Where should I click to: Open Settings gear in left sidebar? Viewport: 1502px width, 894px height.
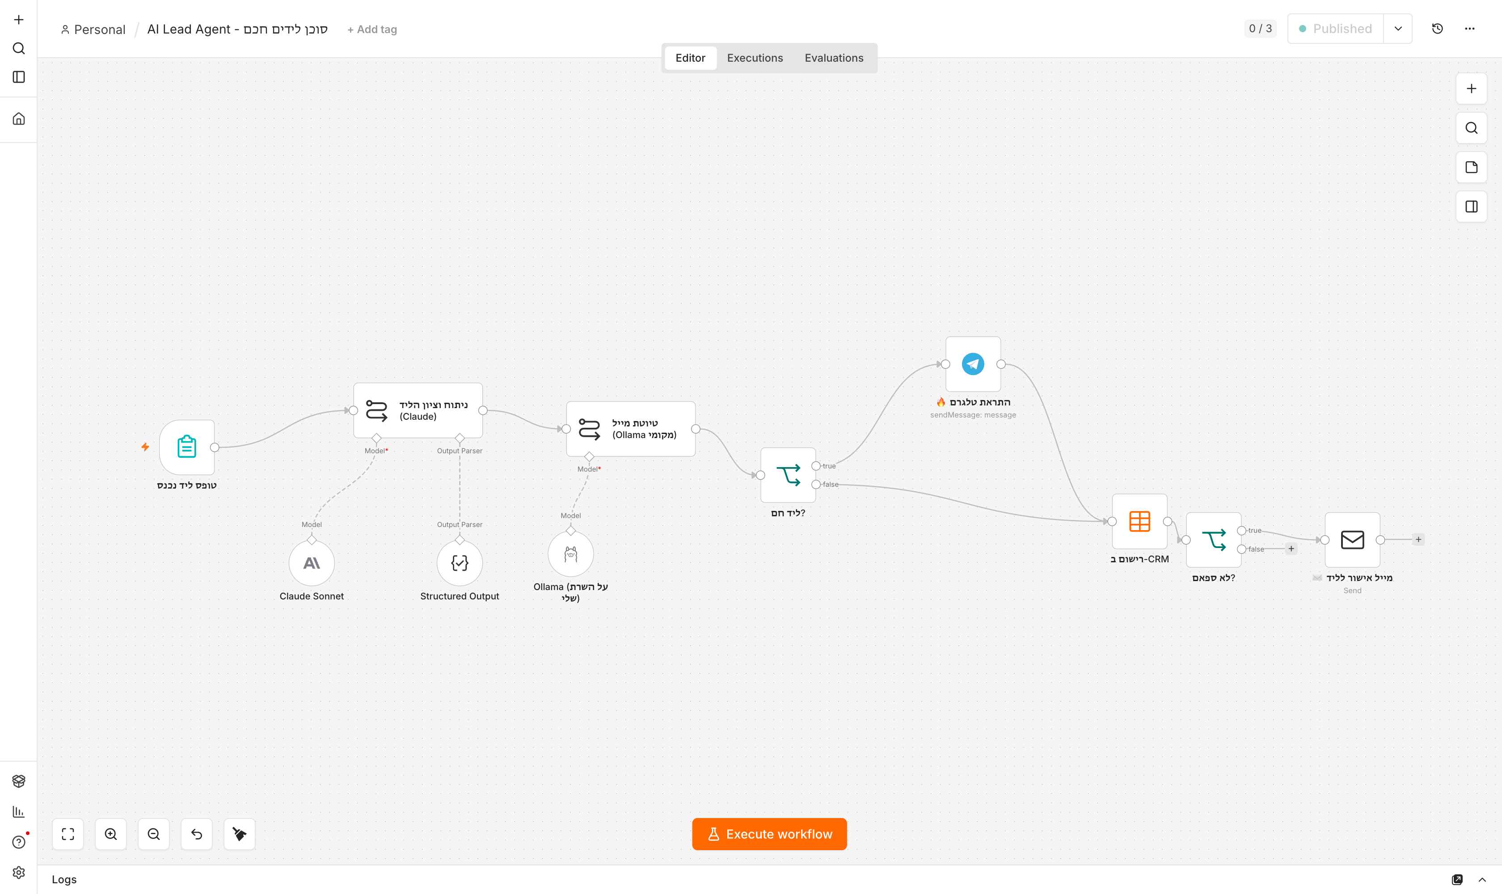(19, 872)
